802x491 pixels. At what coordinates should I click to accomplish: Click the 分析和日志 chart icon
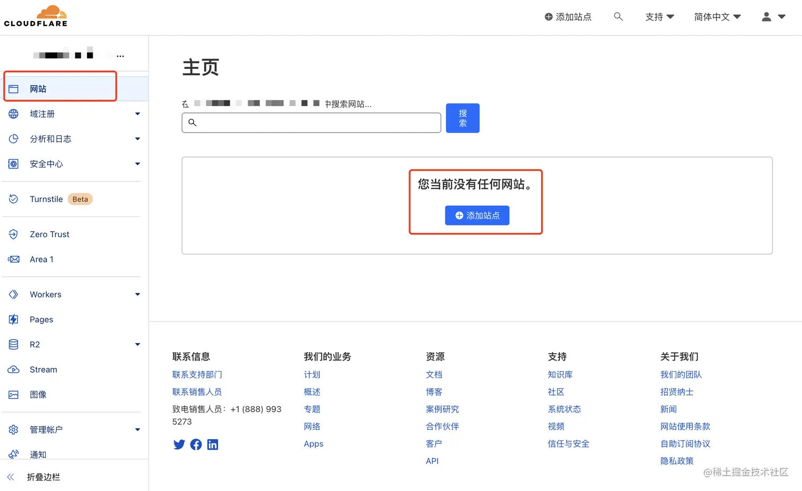pyautogui.click(x=14, y=139)
